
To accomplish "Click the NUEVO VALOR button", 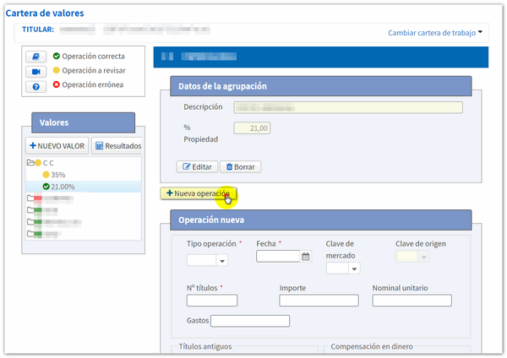I will pyautogui.click(x=57, y=146).
